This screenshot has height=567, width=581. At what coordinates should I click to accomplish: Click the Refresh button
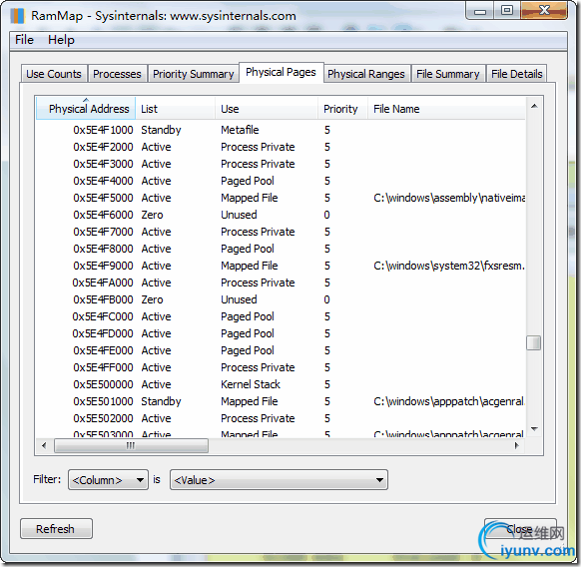[x=56, y=528]
